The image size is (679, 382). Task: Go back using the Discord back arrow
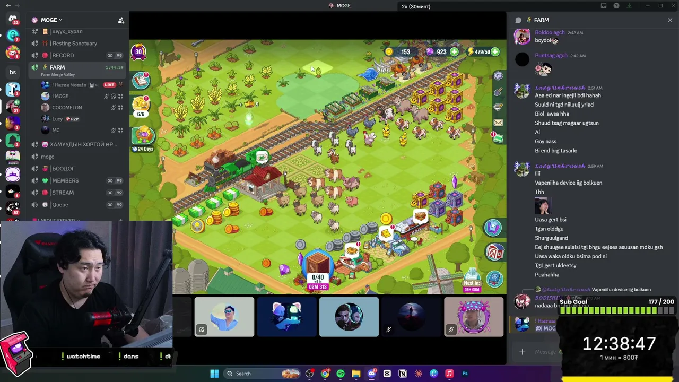[8, 6]
